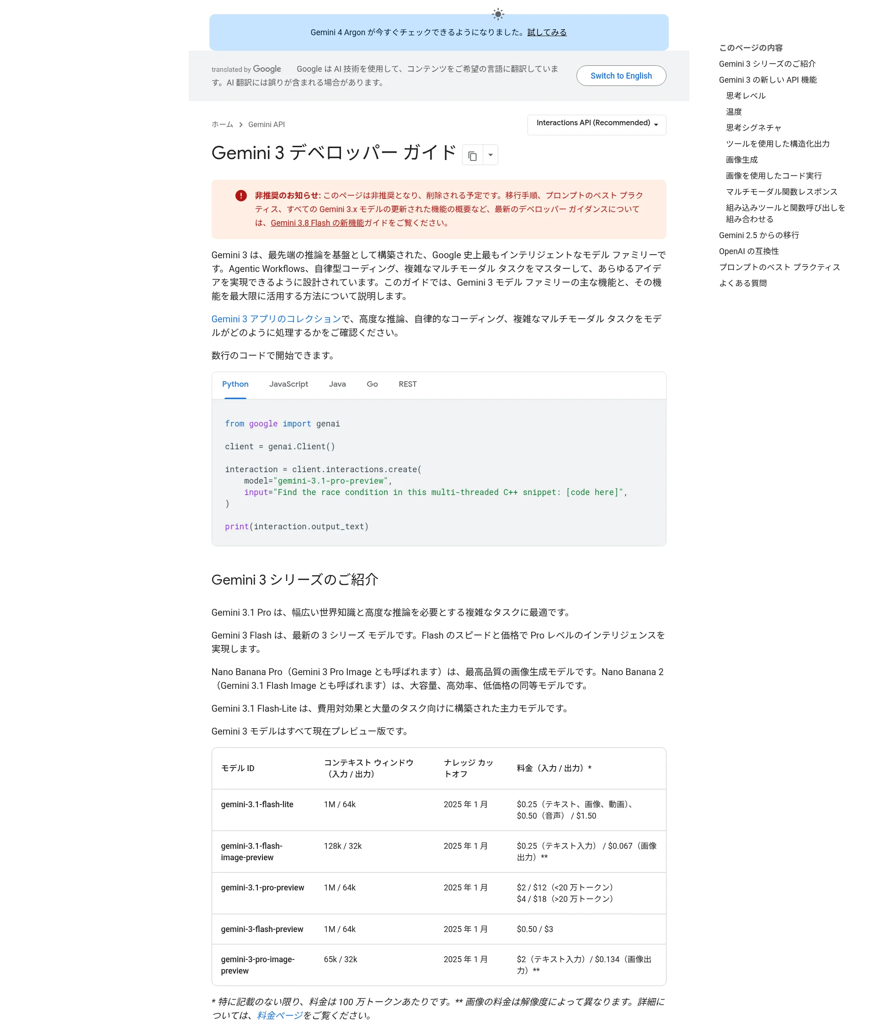Click the red deprecation warning icon
The width and height of the screenshot is (869, 1028).
[241, 196]
